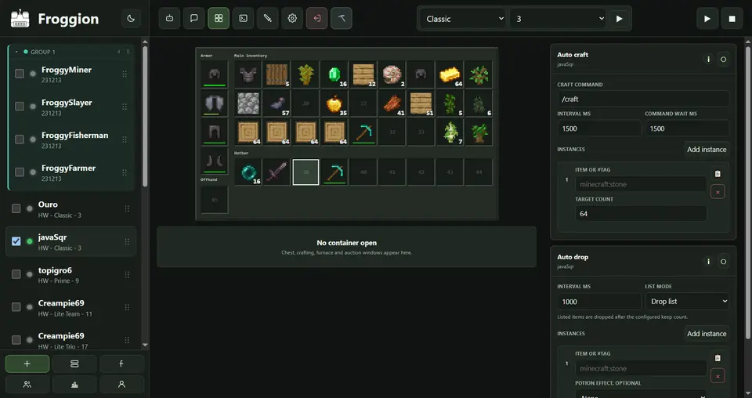Viewport: 752px width, 398px height.
Task: Delete the Auto drop instance with red X
Action: [x=718, y=376]
